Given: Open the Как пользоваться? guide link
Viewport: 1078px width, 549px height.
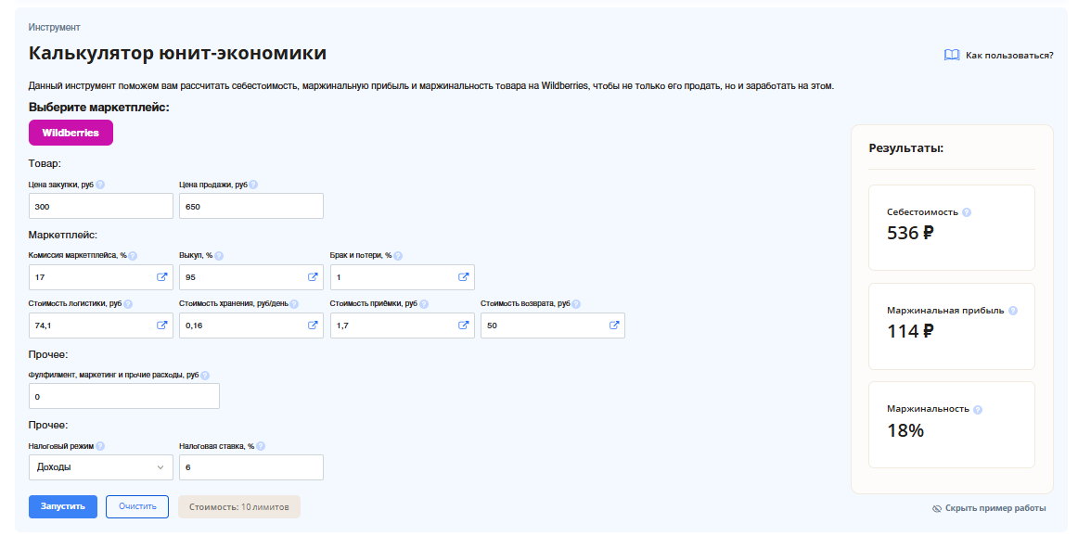Looking at the screenshot, I should [998, 55].
